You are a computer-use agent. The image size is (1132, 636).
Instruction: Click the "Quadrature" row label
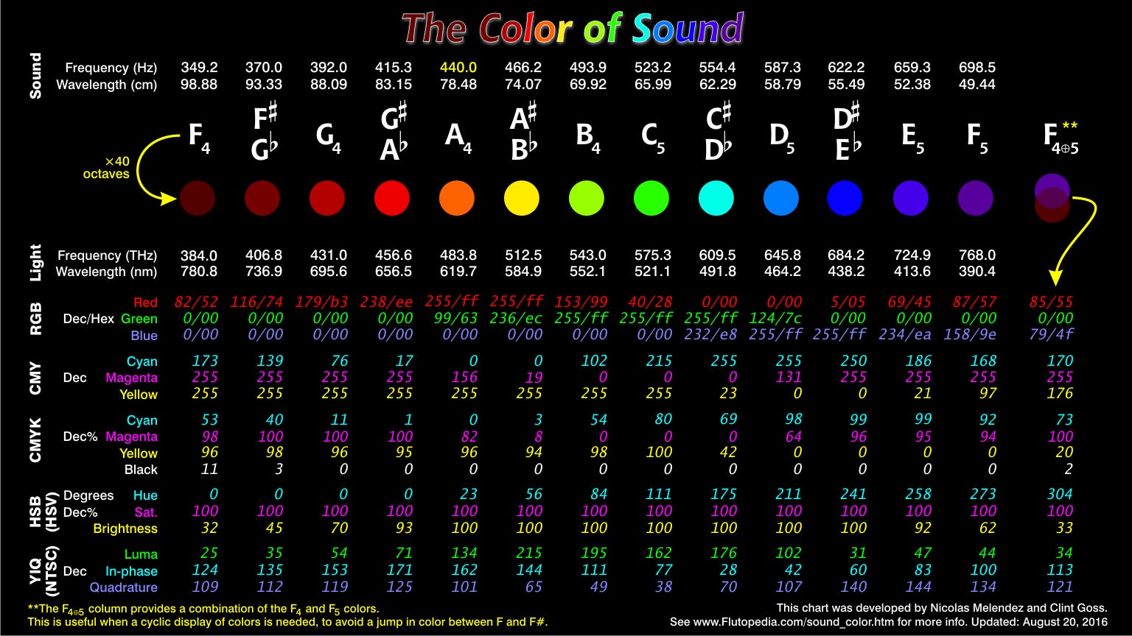(124, 587)
